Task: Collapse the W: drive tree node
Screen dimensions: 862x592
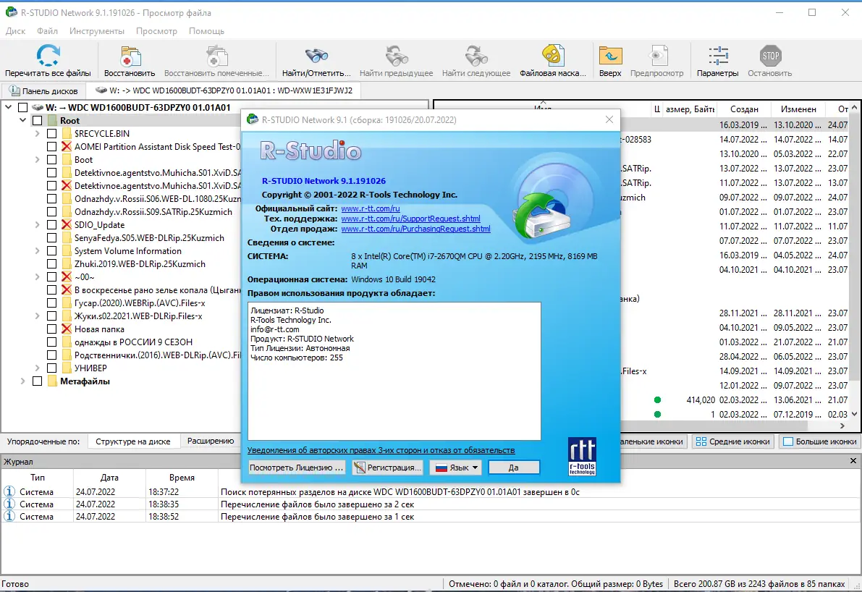Action: (x=7, y=106)
